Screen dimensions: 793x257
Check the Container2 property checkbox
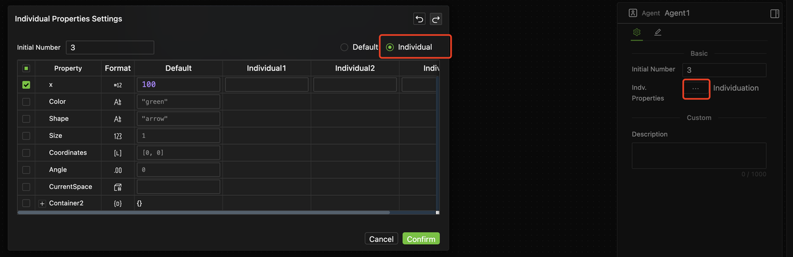tap(26, 203)
